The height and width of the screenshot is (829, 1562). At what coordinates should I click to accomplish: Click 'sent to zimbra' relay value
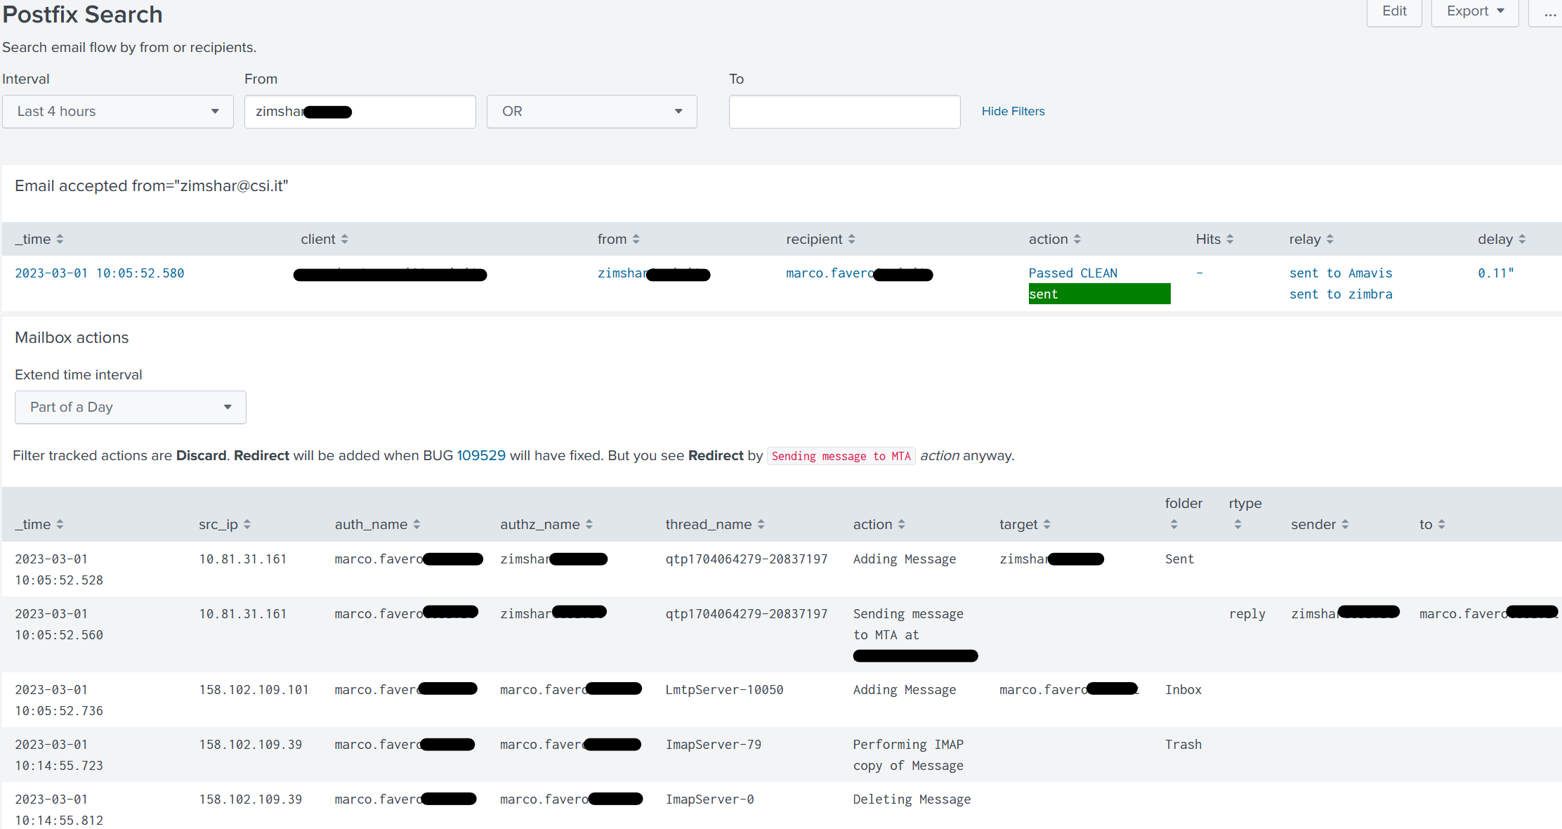(x=1340, y=294)
